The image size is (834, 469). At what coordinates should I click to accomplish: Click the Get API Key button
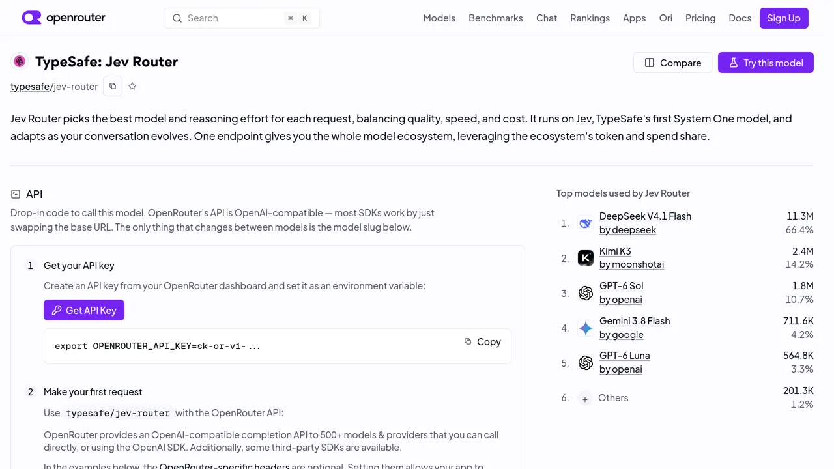pos(84,310)
